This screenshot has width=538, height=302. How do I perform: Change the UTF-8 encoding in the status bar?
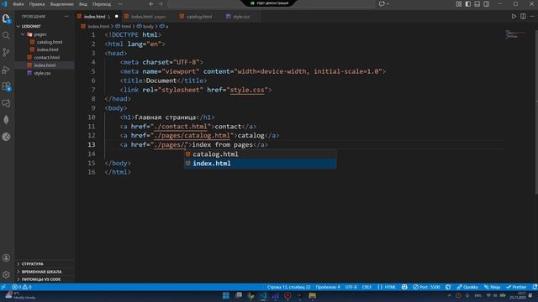[x=351, y=287]
